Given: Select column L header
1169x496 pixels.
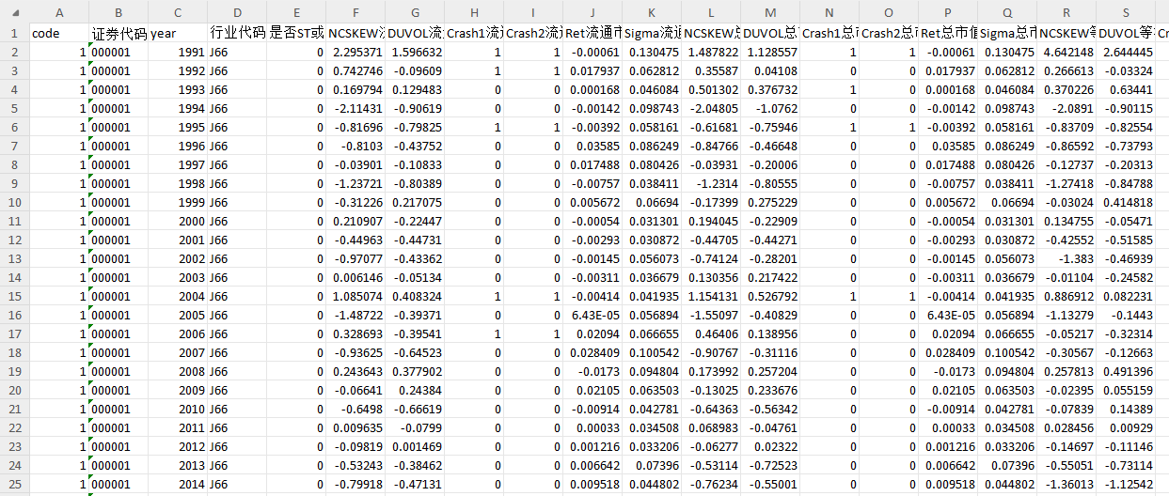Looking at the screenshot, I should point(711,12).
